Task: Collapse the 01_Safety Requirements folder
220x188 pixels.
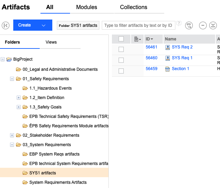Action: coord(12,79)
